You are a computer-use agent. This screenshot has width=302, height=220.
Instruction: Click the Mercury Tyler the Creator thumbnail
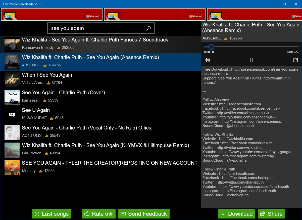click(12, 168)
